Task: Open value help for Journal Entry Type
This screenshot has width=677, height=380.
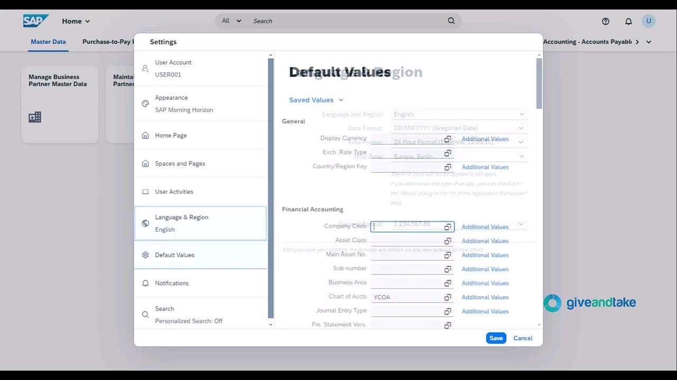Action: [x=447, y=311]
